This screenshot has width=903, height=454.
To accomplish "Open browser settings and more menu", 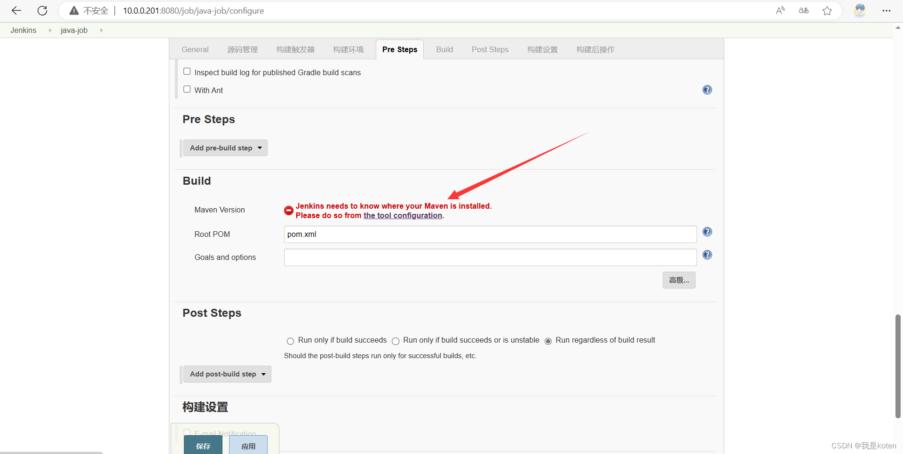I will coord(887,10).
